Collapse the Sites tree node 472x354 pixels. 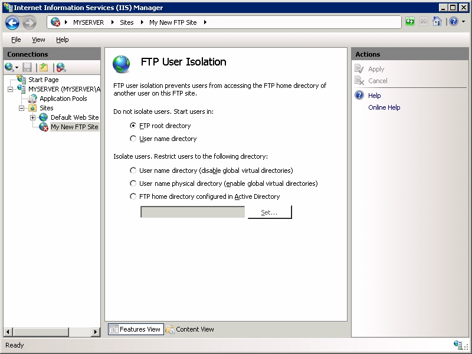coord(21,108)
